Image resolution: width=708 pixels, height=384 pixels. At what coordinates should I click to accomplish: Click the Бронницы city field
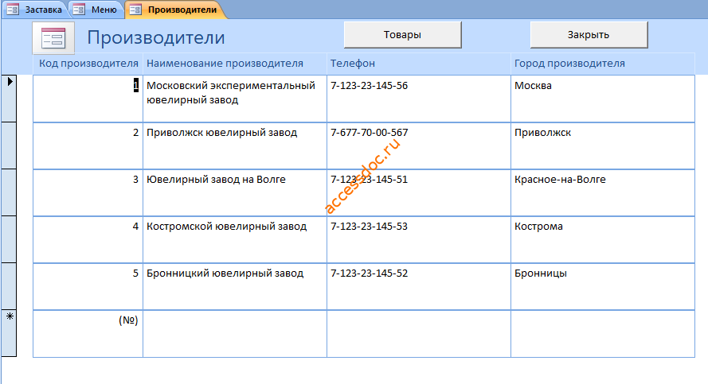(x=603, y=286)
